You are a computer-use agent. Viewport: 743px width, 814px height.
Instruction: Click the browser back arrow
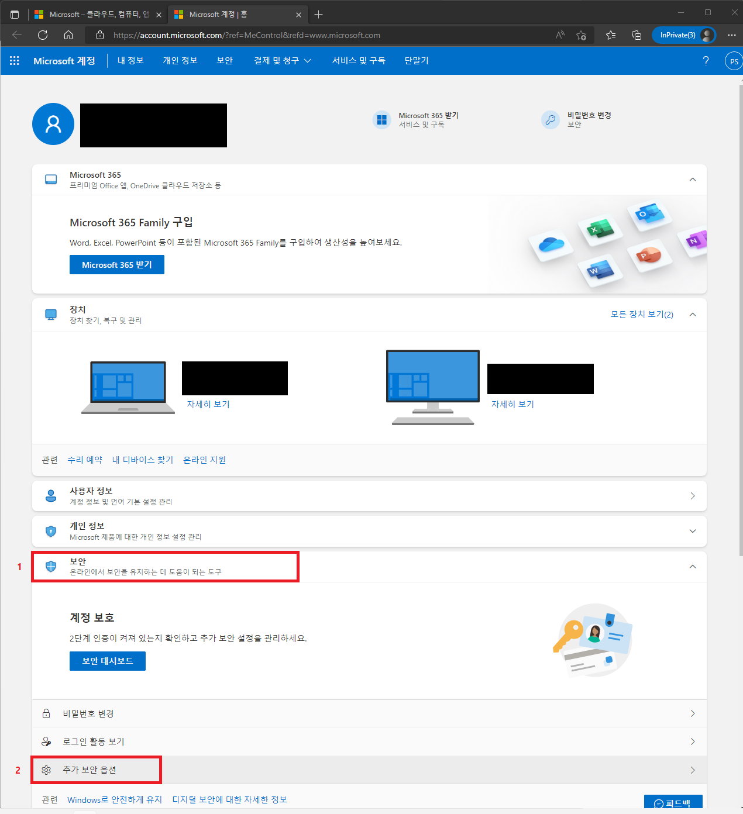(17, 35)
